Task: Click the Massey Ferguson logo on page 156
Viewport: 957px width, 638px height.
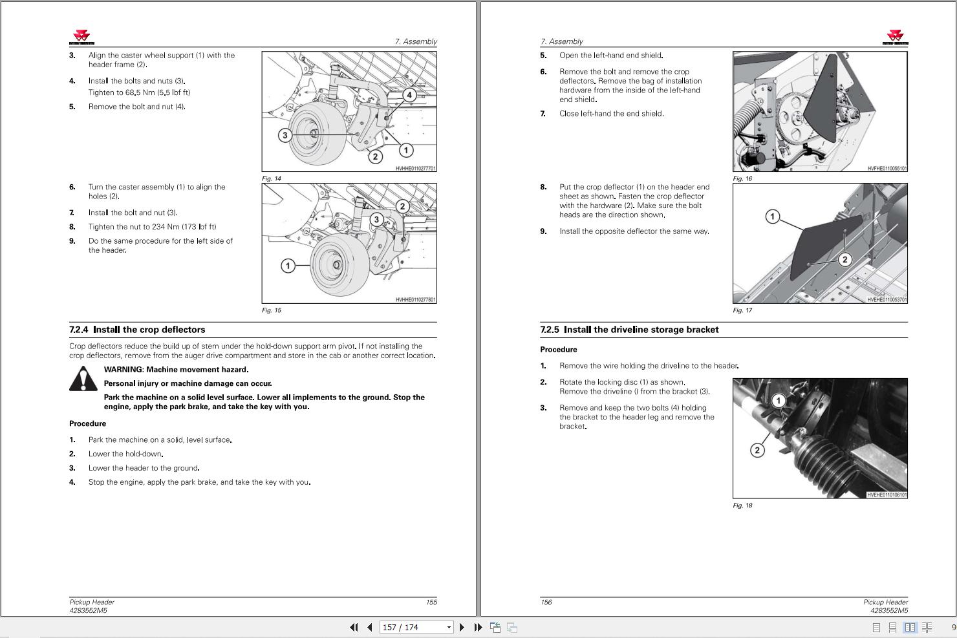Action: pyautogui.click(x=895, y=37)
